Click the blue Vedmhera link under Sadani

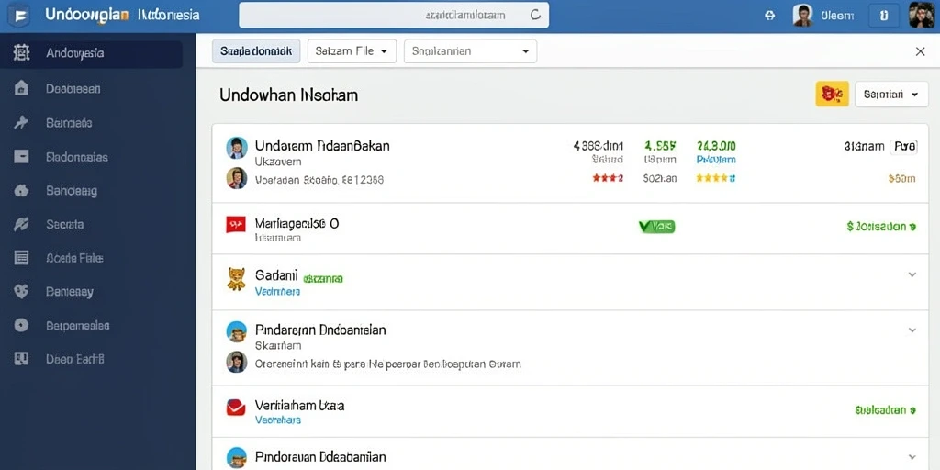[x=277, y=291]
